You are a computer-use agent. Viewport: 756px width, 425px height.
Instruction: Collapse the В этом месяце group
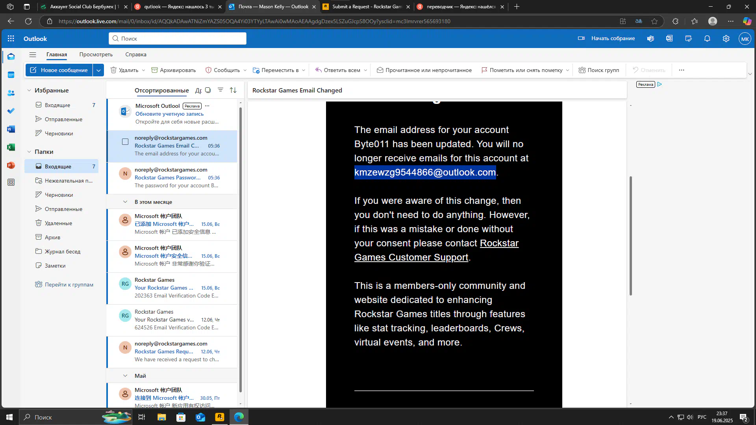tap(125, 202)
